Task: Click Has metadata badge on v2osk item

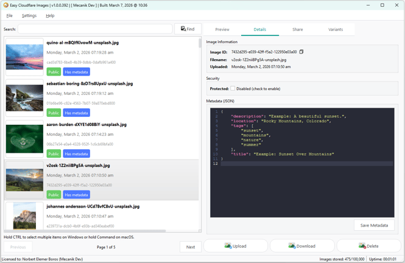Action: (x=77, y=195)
